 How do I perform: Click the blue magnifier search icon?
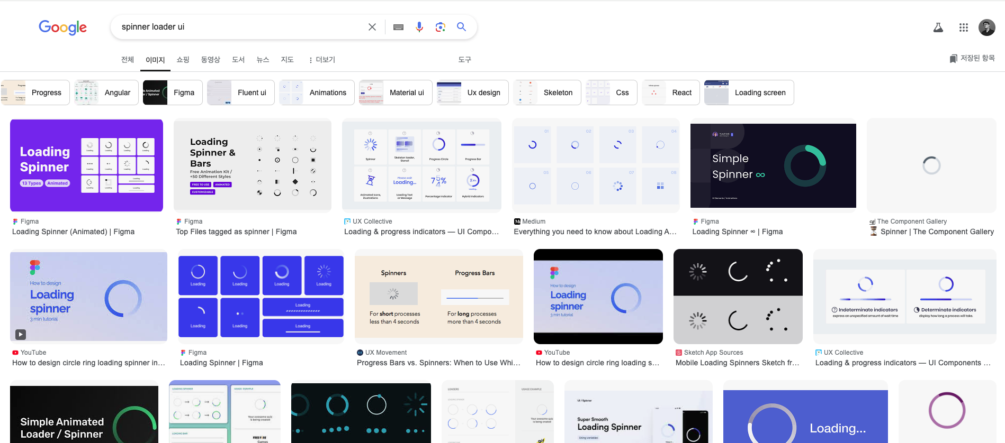(461, 27)
